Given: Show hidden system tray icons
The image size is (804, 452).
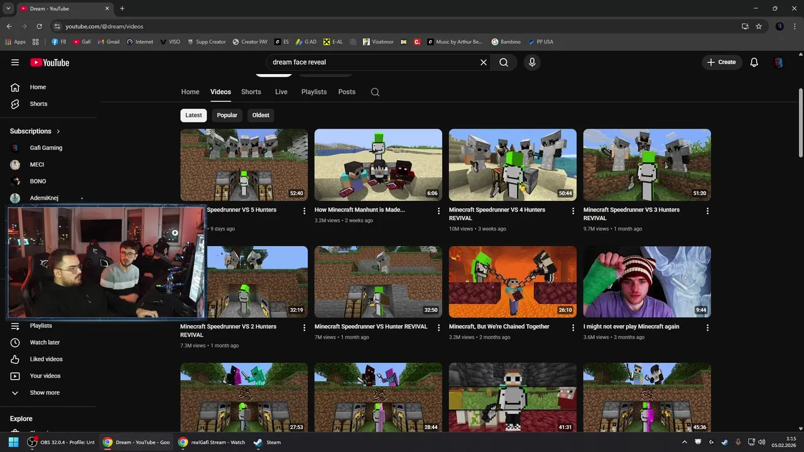Looking at the screenshot, I should pos(685,442).
